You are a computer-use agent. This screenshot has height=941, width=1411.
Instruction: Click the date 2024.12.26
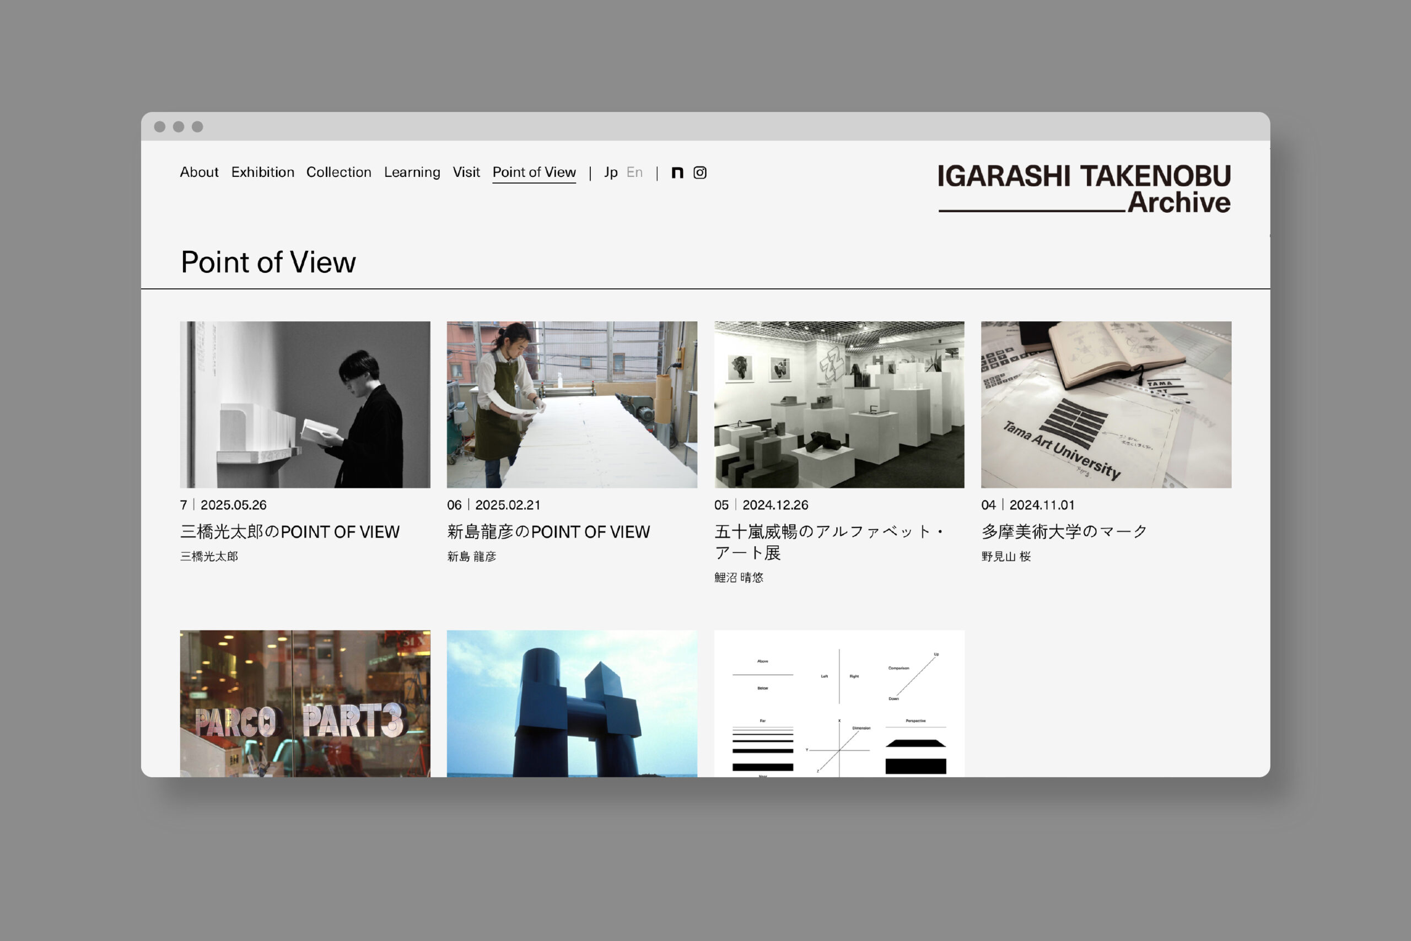point(775,506)
